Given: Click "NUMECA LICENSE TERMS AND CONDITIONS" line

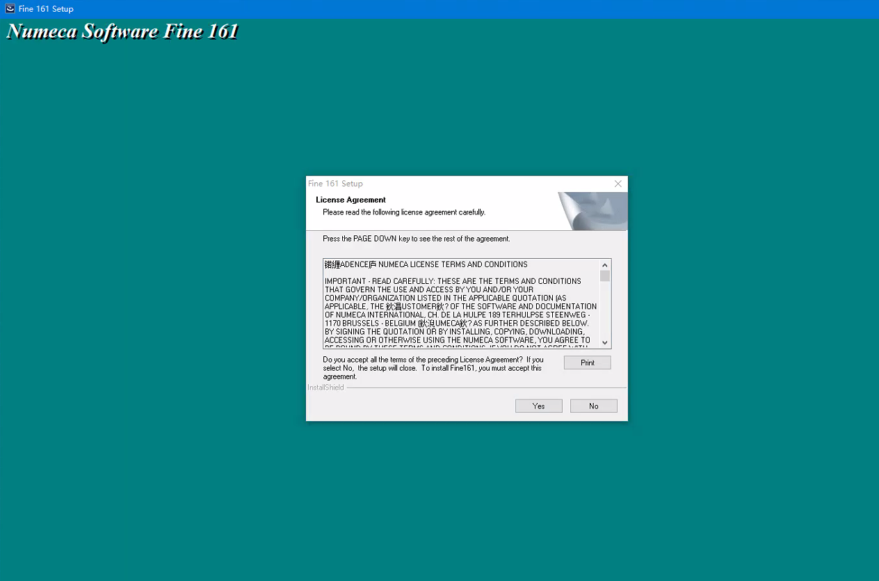Looking at the screenshot, I should click(453, 264).
